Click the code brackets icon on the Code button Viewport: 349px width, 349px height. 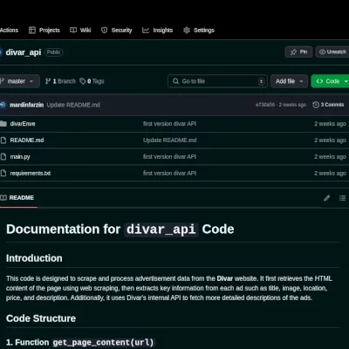(319, 81)
